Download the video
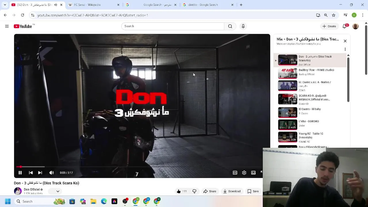This screenshot has width=368, height=207. pyautogui.click(x=232, y=191)
